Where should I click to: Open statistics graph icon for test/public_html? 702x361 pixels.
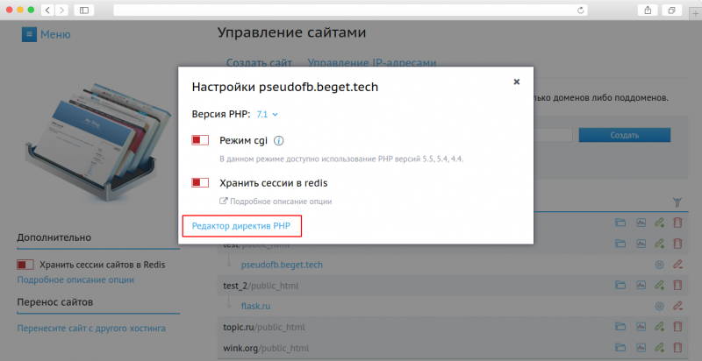point(641,244)
